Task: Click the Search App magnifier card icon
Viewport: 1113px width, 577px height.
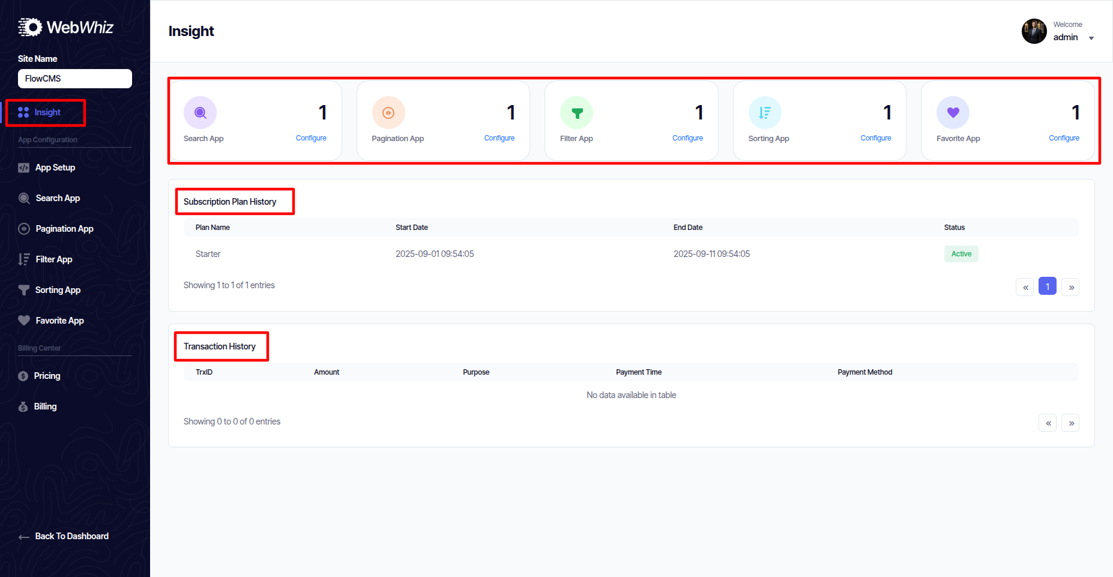Action: coord(200,113)
